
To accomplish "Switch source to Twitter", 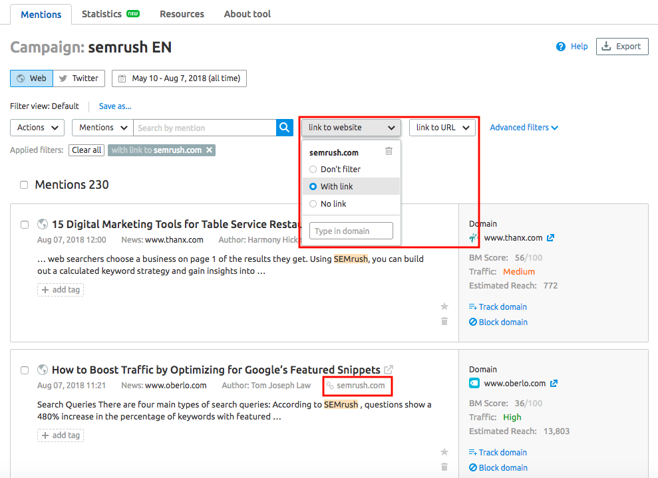I will tap(79, 78).
